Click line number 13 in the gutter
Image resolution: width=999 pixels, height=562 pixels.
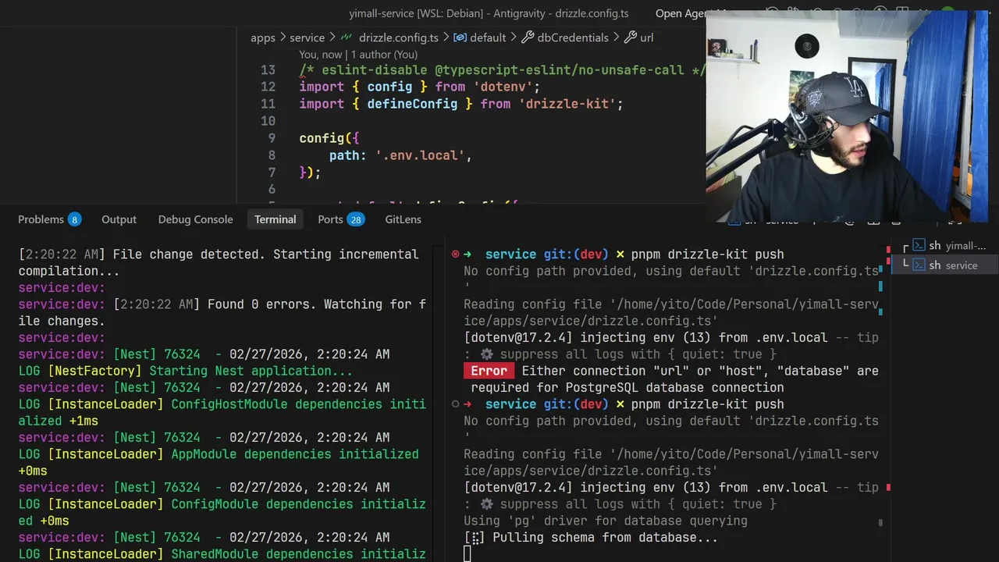coord(268,70)
